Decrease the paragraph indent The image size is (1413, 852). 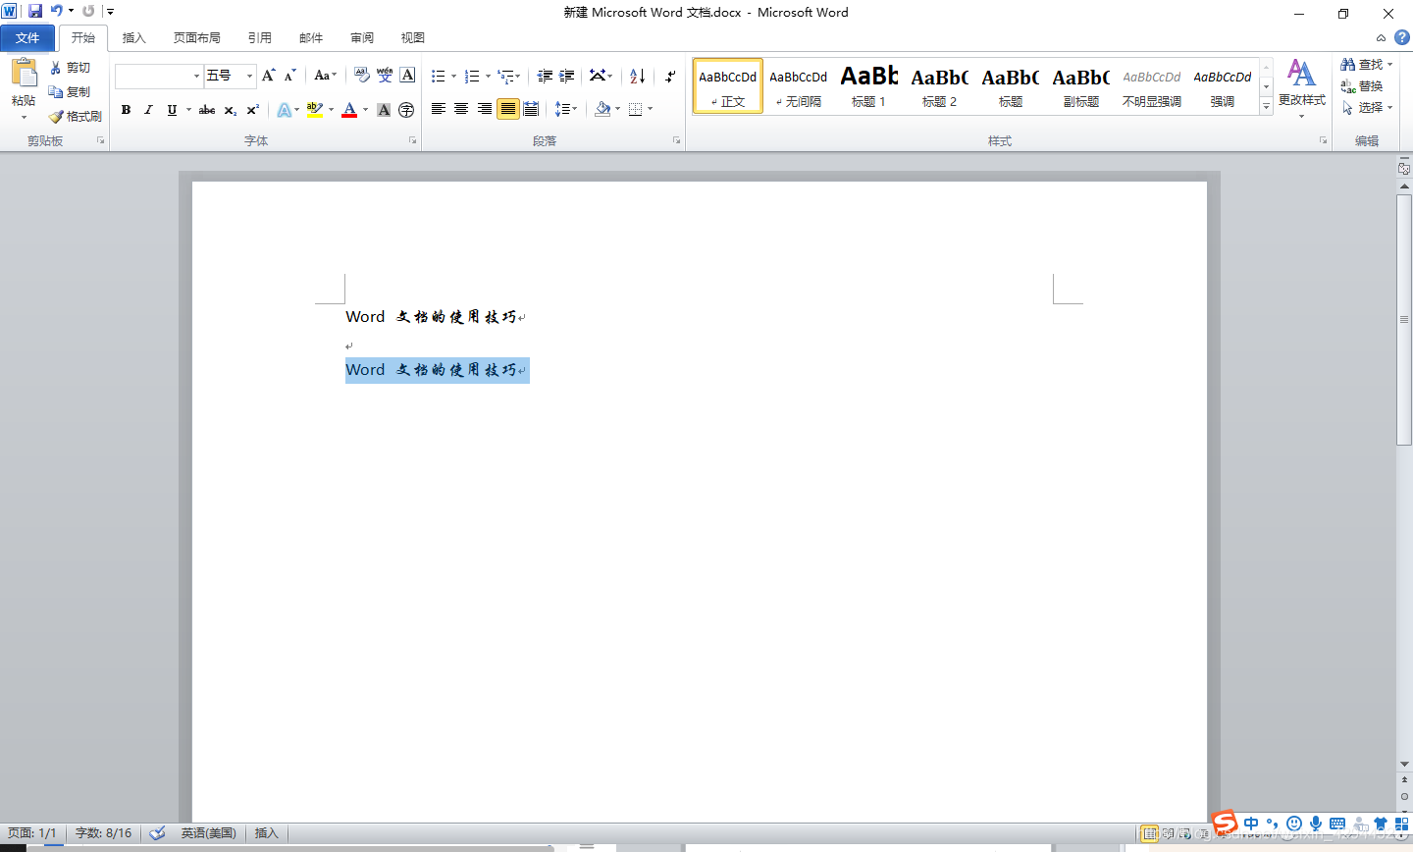click(545, 76)
